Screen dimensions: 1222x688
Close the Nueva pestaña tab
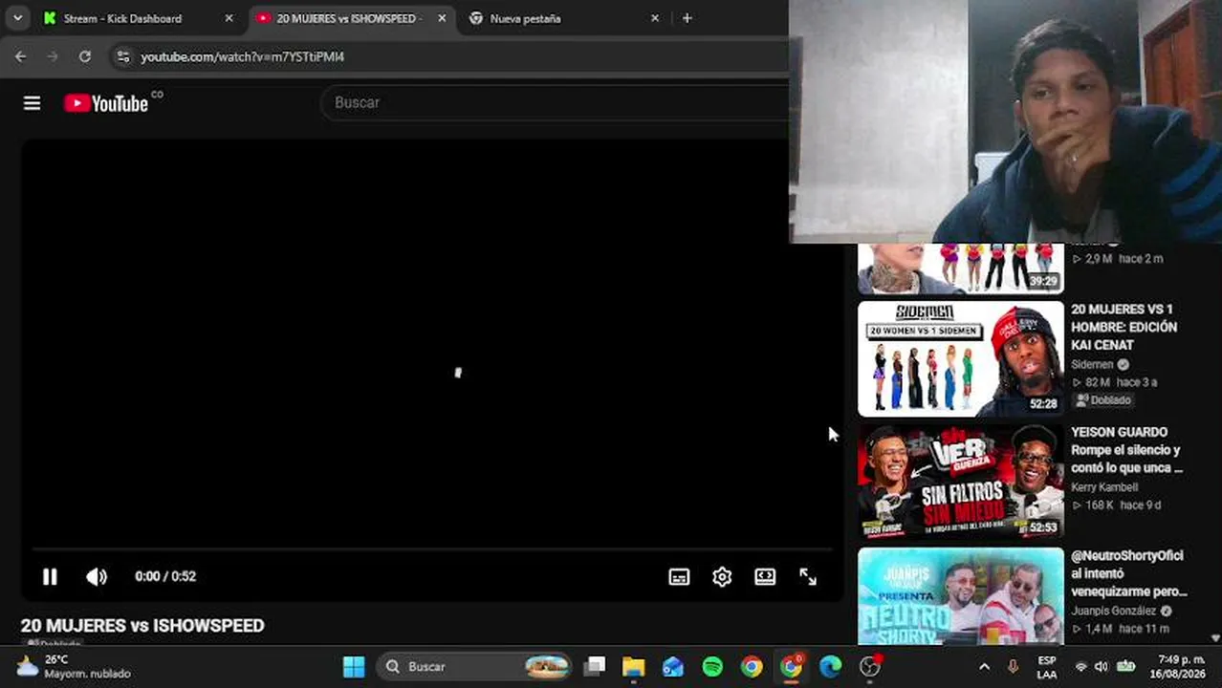coord(655,18)
